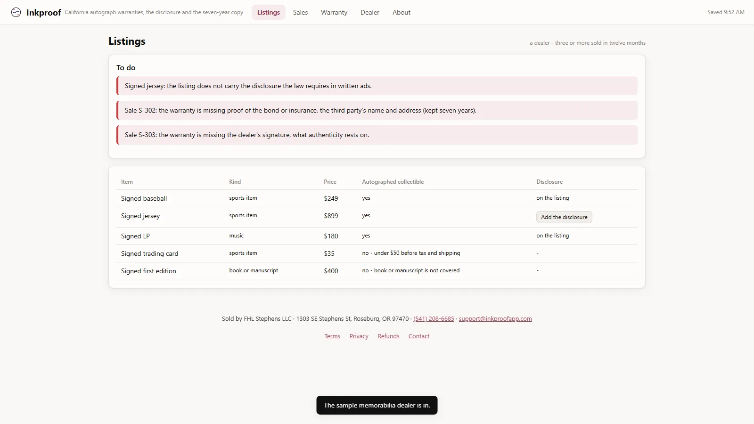
Task: Open the Listings tab
Action: click(x=269, y=12)
